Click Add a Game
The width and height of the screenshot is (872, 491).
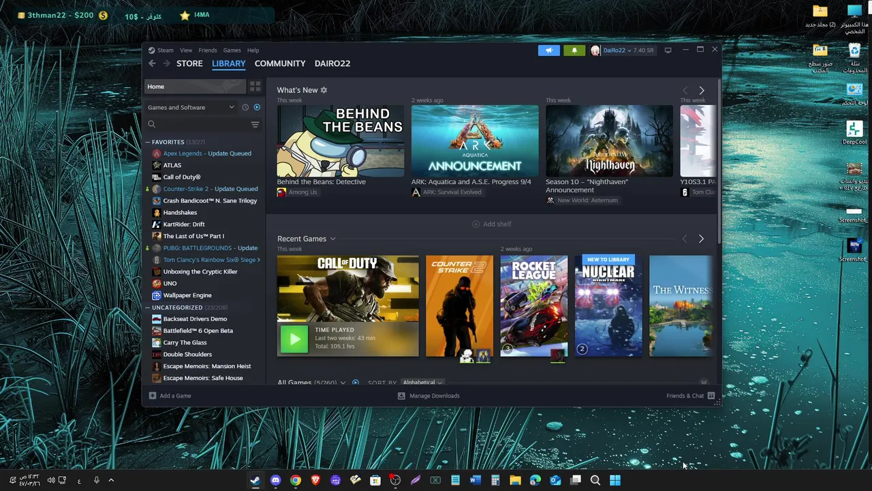[x=170, y=396]
